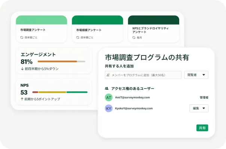The image size is (226, 149).
Task: Click the エンゲージメント title
Action: [x=38, y=54]
